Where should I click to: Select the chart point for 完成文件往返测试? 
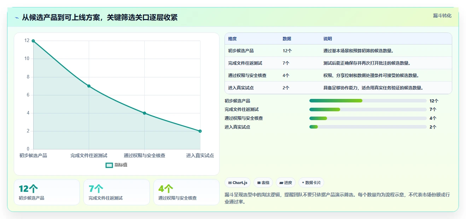(89, 86)
